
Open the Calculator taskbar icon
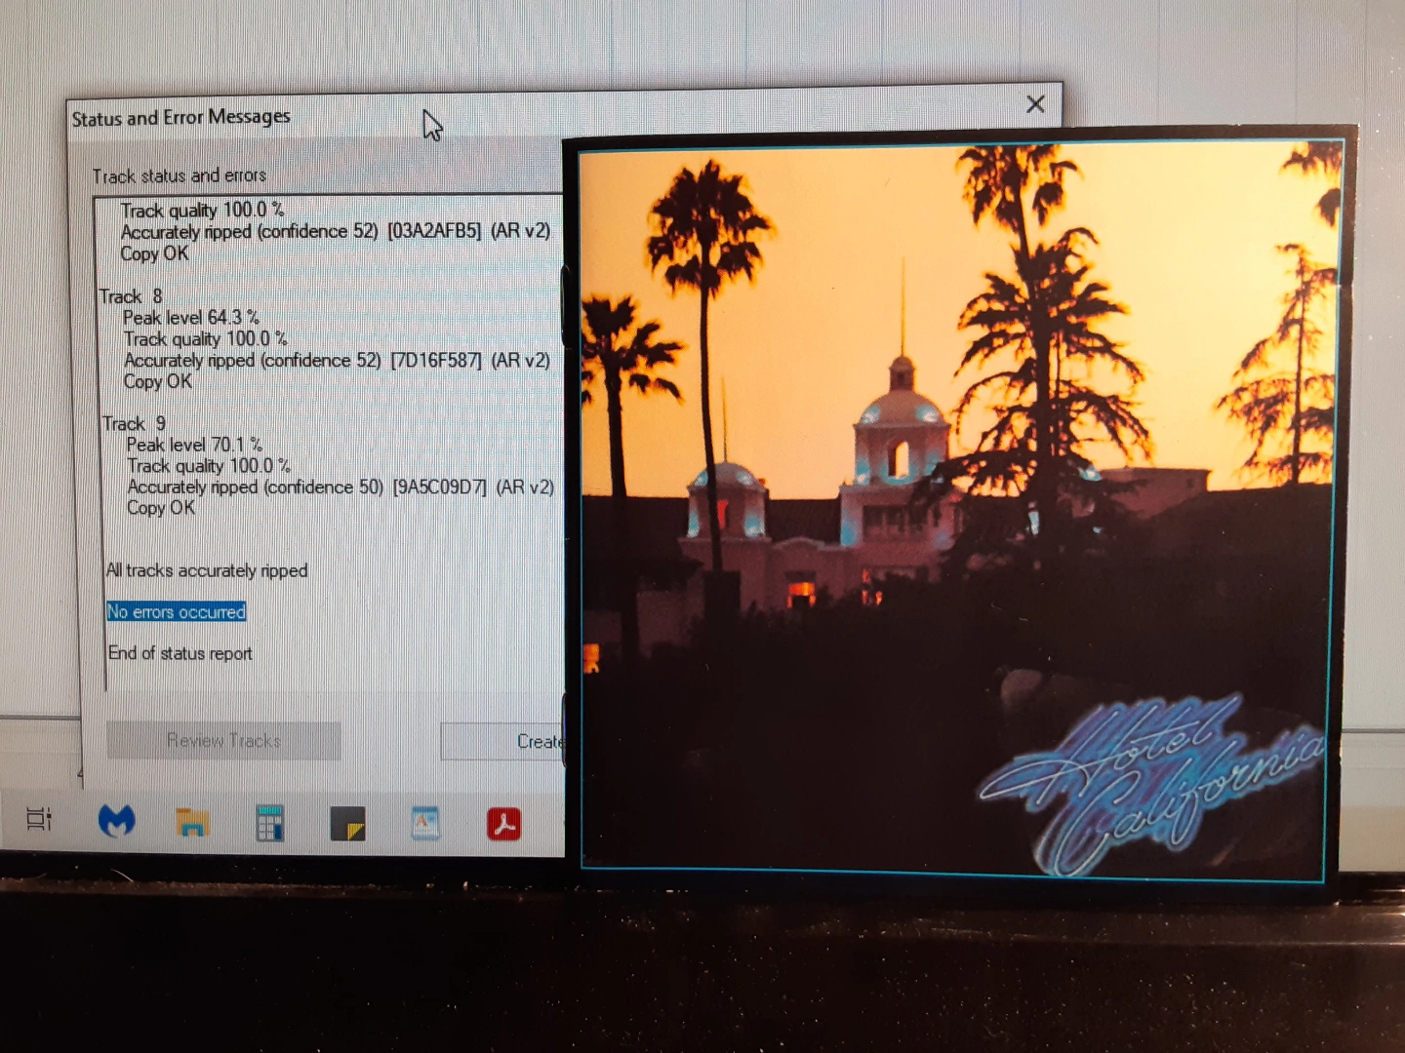click(x=269, y=823)
